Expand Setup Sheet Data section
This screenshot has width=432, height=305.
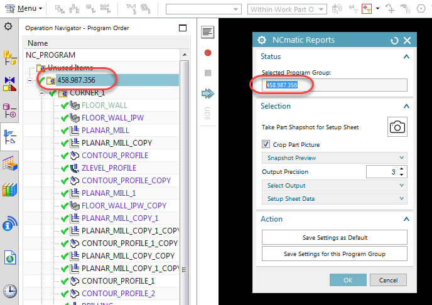(x=334, y=198)
